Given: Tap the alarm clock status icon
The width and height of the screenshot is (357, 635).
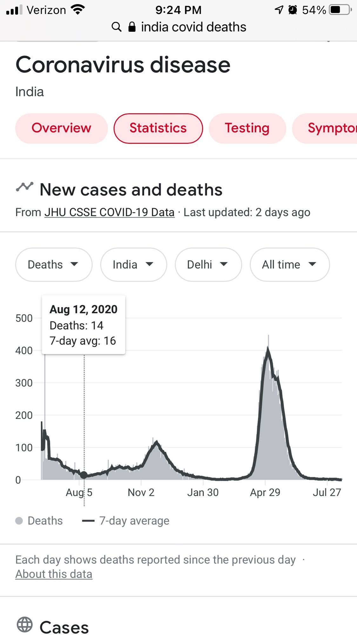Looking at the screenshot, I should [293, 10].
